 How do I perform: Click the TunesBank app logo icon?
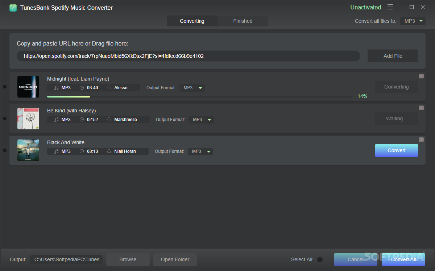pyautogui.click(x=13, y=8)
